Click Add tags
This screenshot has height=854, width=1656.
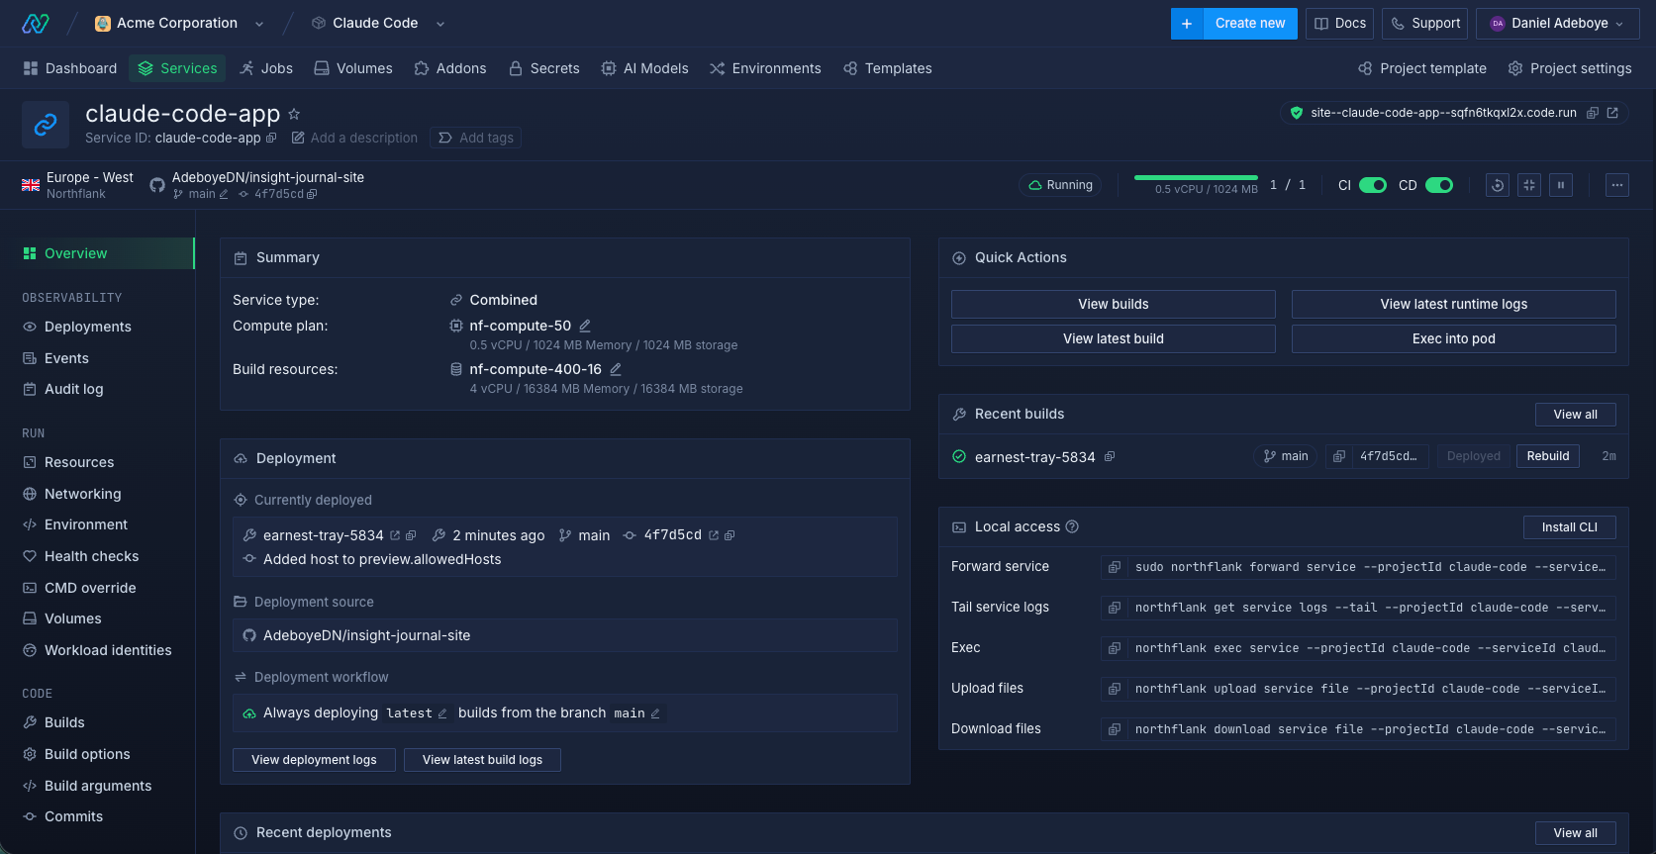tap(475, 138)
